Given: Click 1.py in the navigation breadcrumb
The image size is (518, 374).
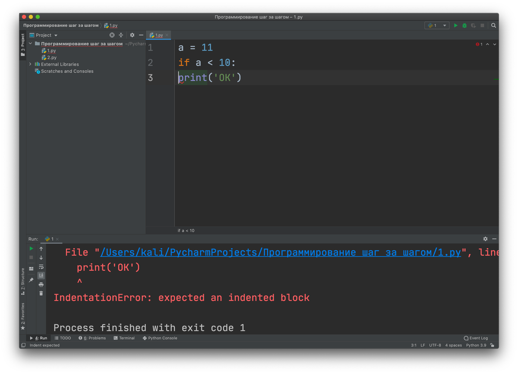Looking at the screenshot, I should pos(111,25).
